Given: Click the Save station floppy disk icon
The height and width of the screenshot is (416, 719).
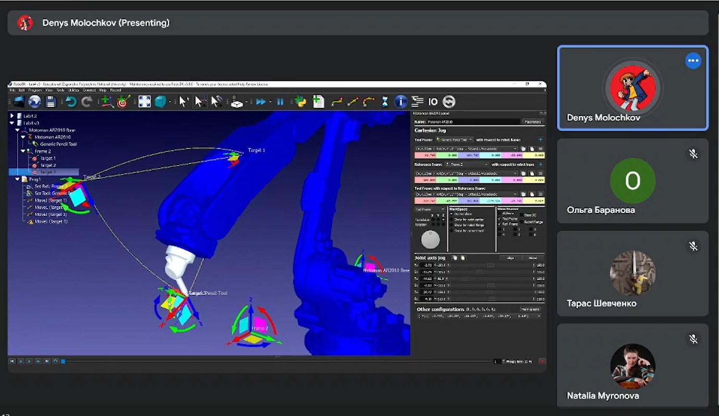Looking at the screenshot, I should tap(51, 102).
